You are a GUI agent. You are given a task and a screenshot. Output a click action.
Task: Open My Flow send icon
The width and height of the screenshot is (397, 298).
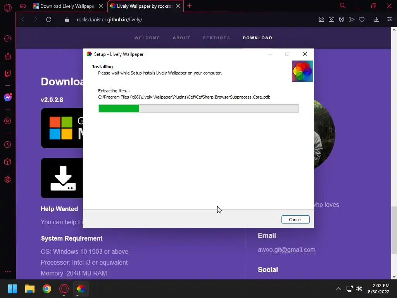coord(352,19)
